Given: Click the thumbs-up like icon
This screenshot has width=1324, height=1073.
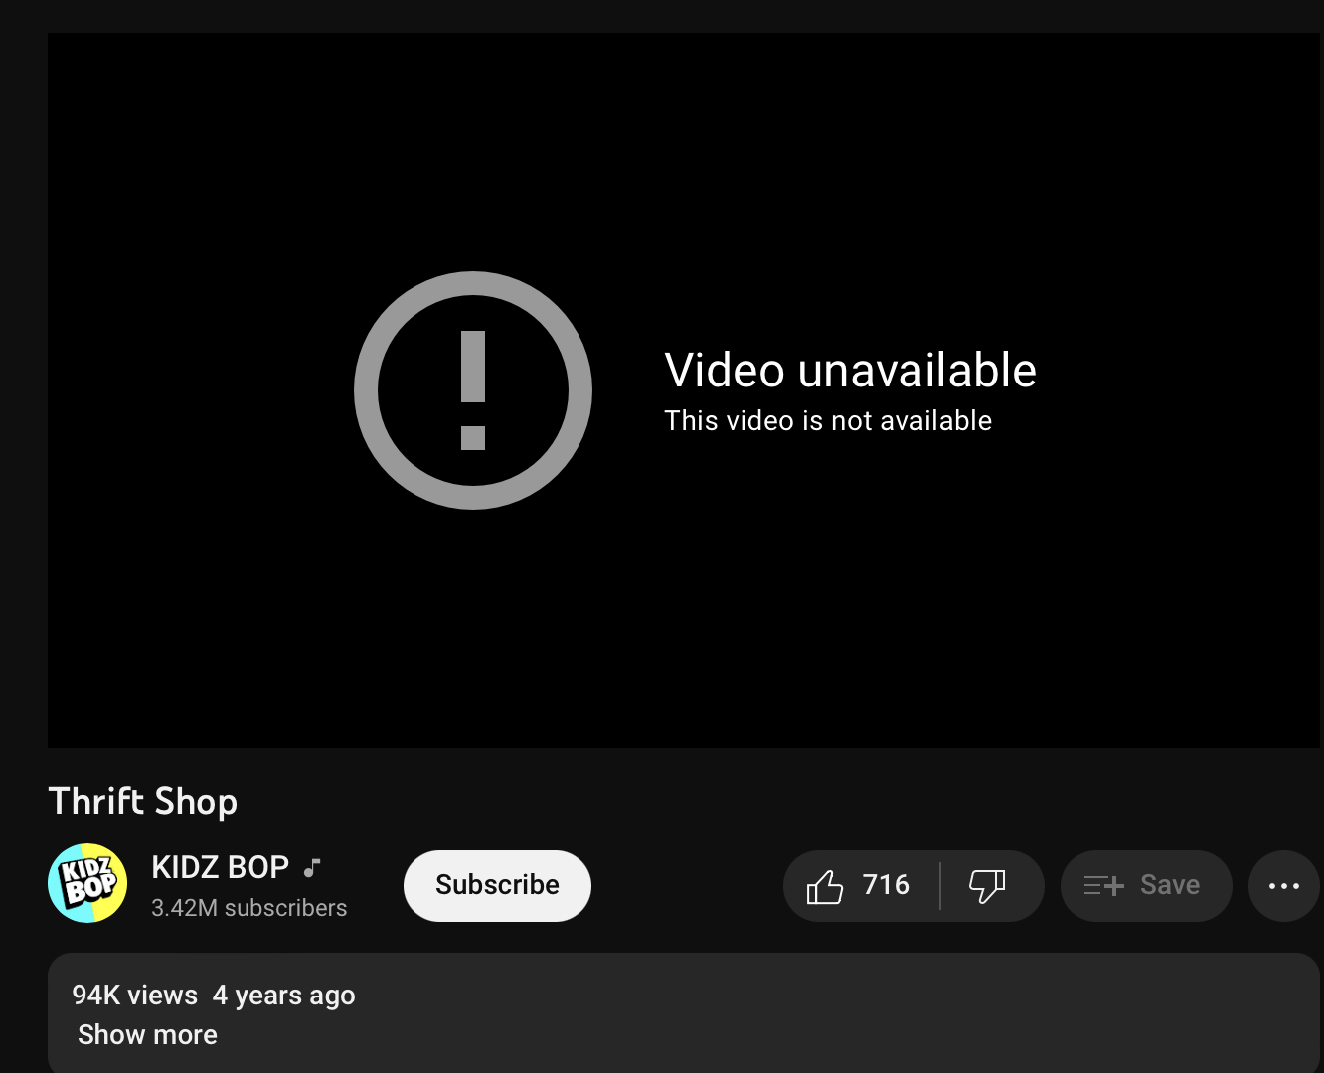Looking at the screenshot, I should (824, 885).
